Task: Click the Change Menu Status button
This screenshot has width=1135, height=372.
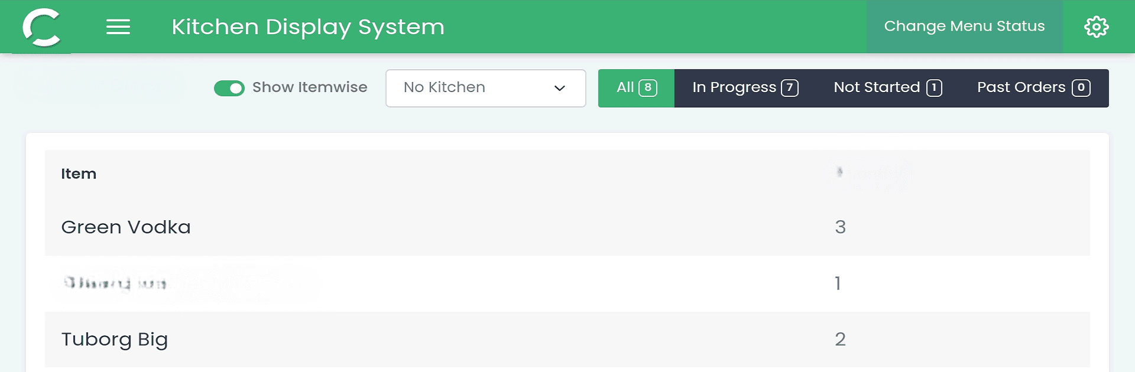Action: [965, 27]
